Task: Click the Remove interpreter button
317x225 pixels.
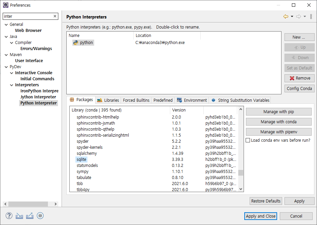Action: (300, 78)
